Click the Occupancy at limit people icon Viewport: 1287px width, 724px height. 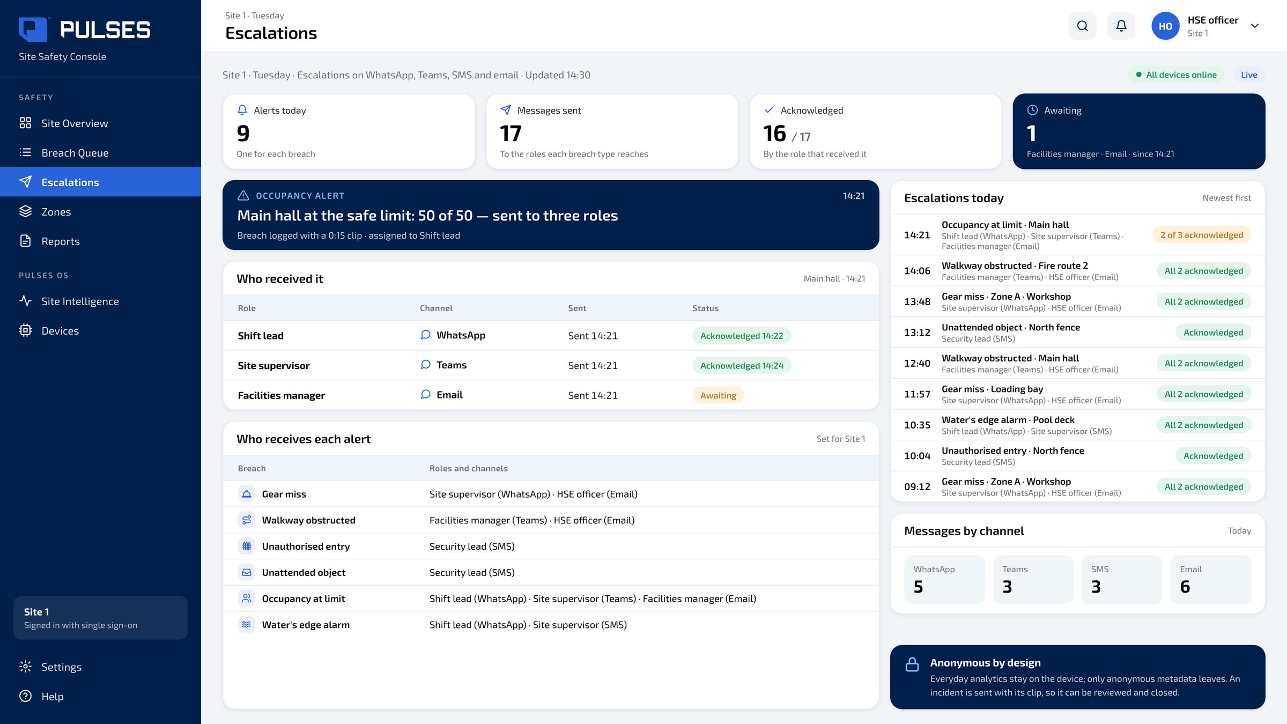pos(246,599)
